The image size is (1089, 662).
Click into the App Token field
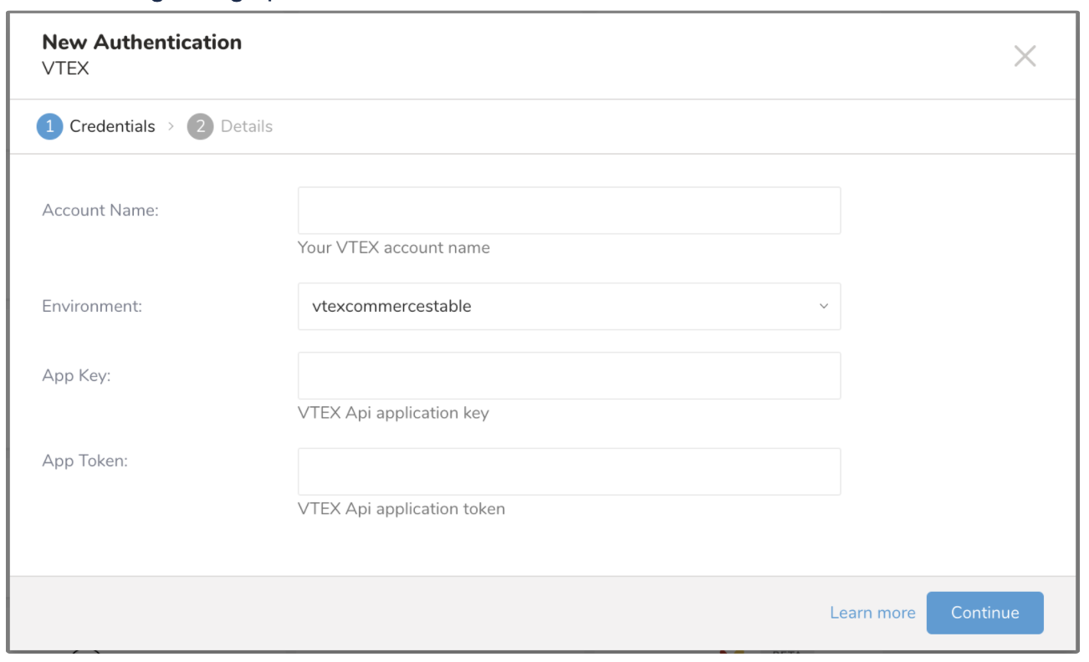pos(569,471)
